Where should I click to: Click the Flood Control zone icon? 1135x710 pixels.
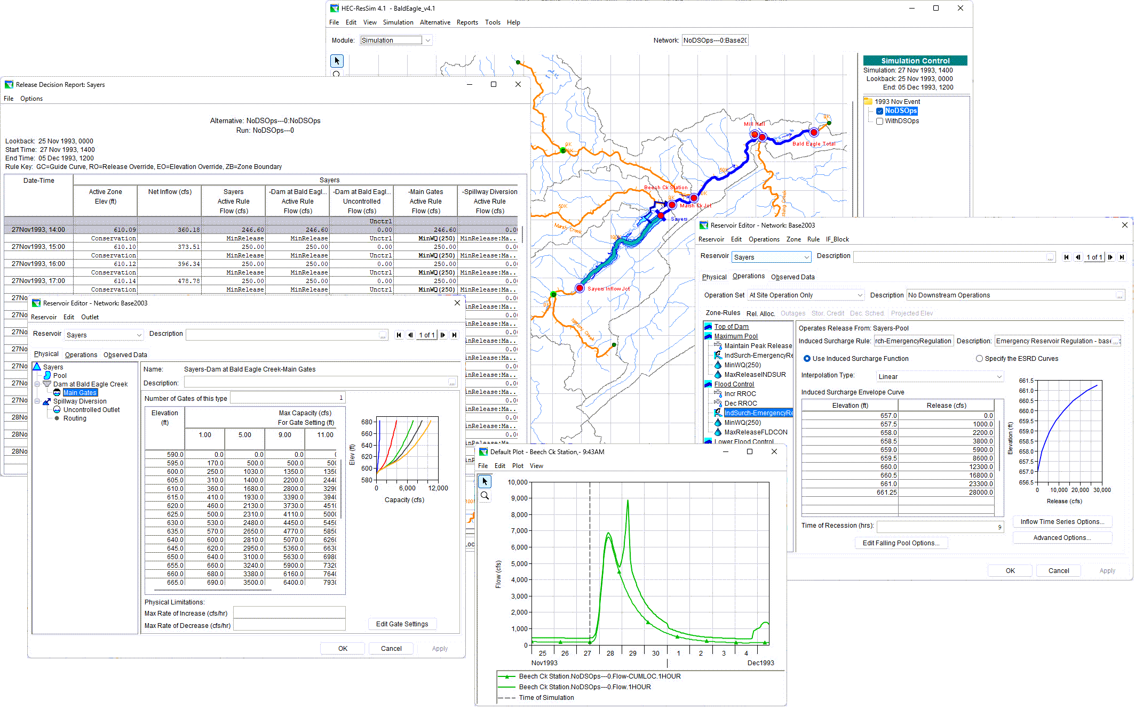(x=708, y=384)
